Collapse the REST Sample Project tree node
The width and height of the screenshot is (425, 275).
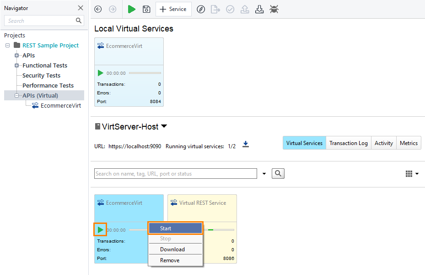(x=7, y=45)
